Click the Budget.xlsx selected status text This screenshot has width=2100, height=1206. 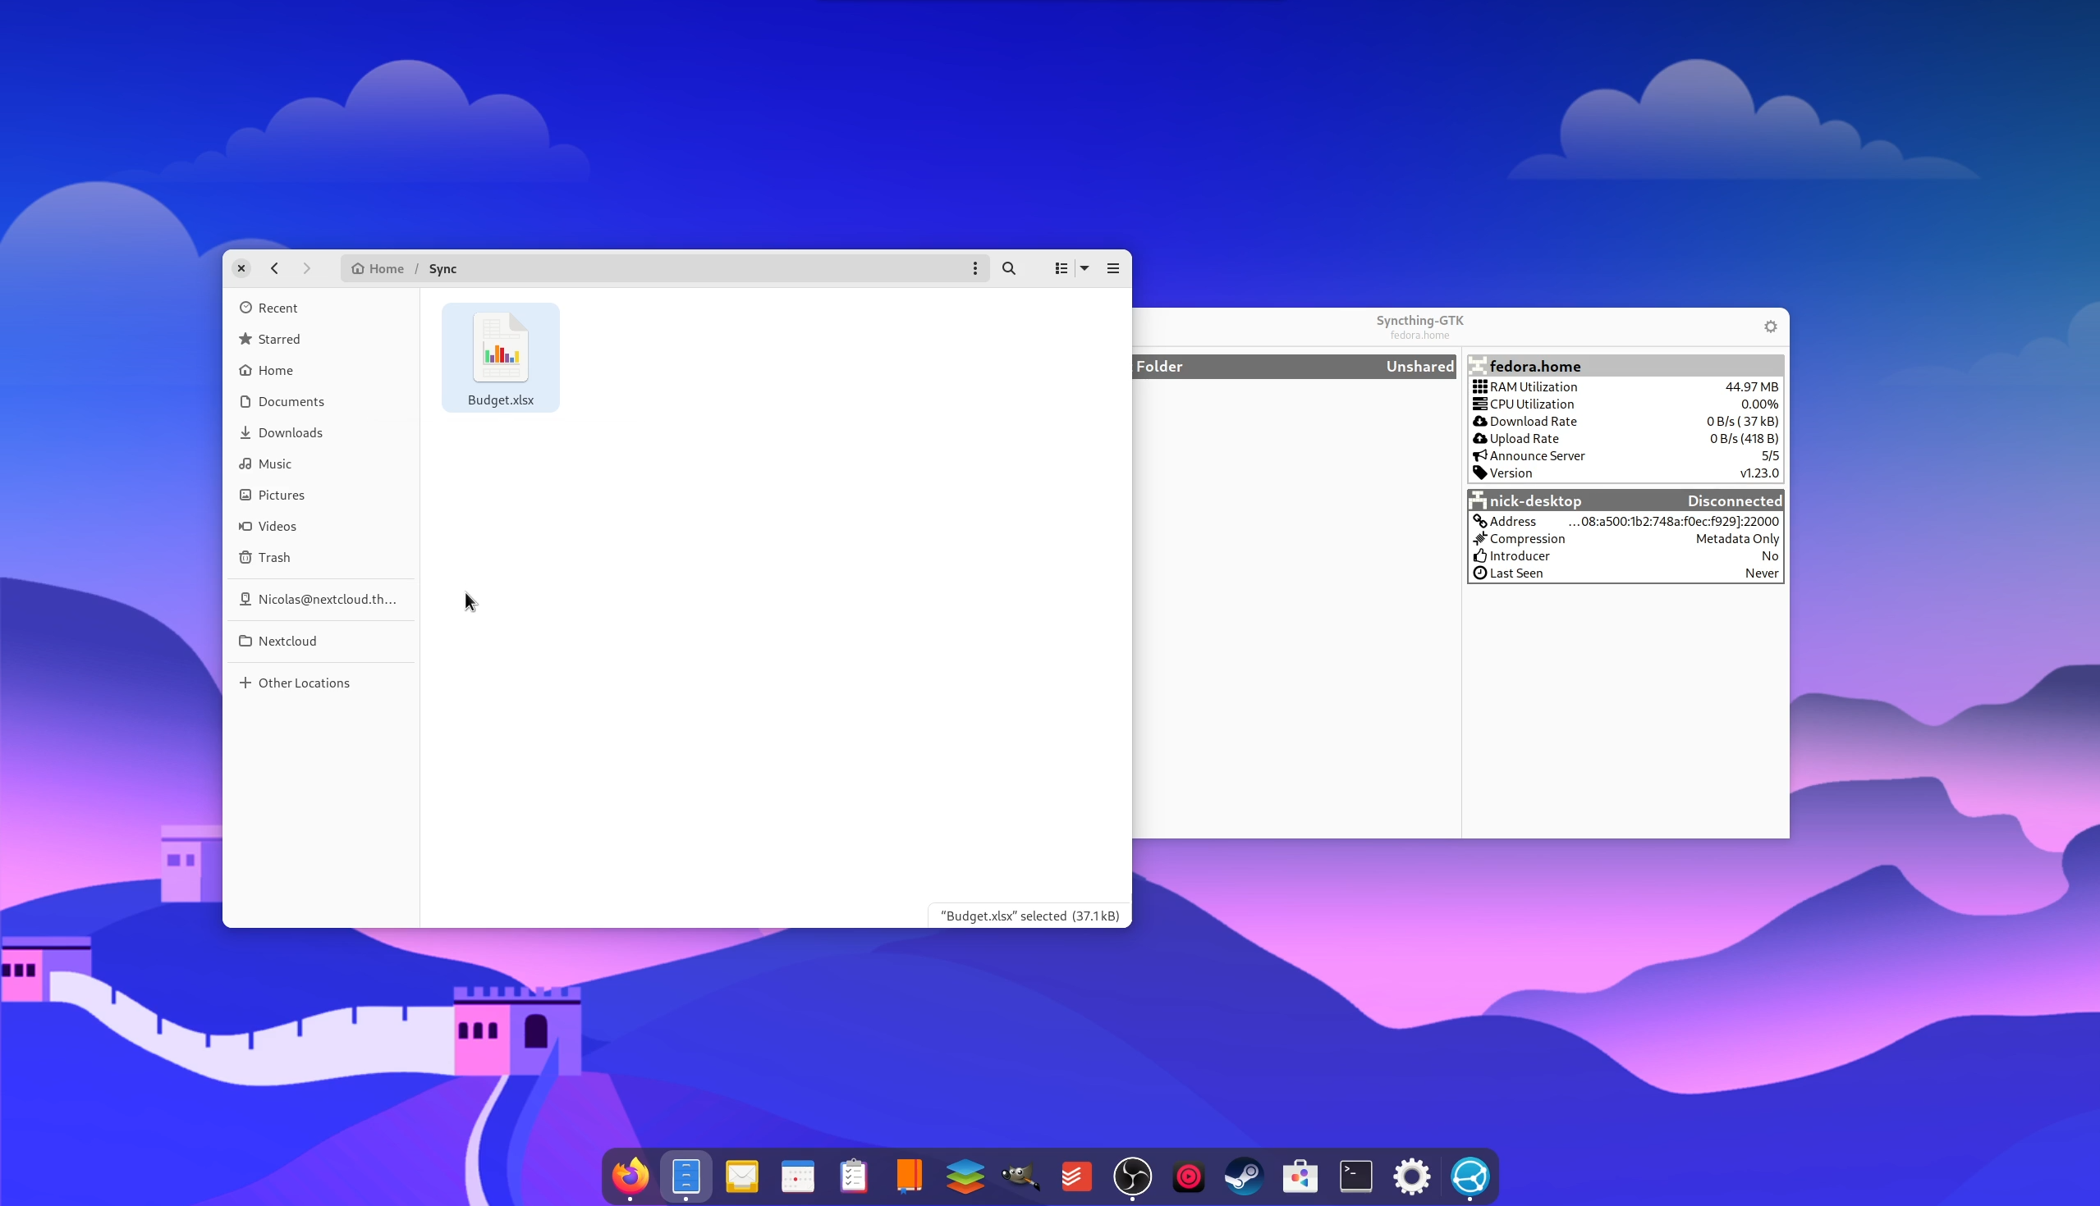[x=1029, y=916]
